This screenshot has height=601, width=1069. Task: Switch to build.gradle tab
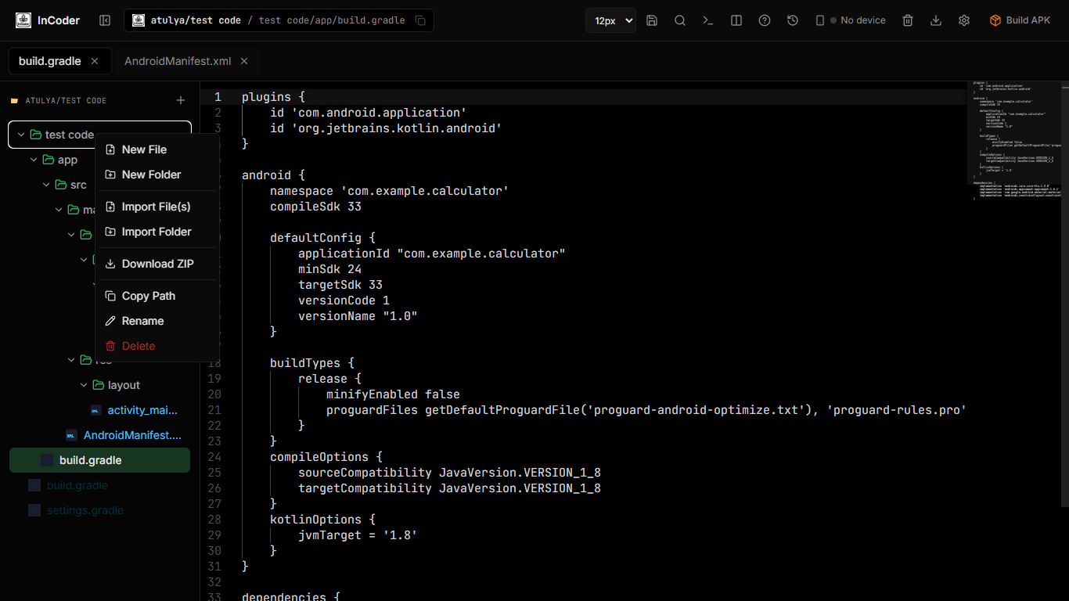tap(50, 61)
